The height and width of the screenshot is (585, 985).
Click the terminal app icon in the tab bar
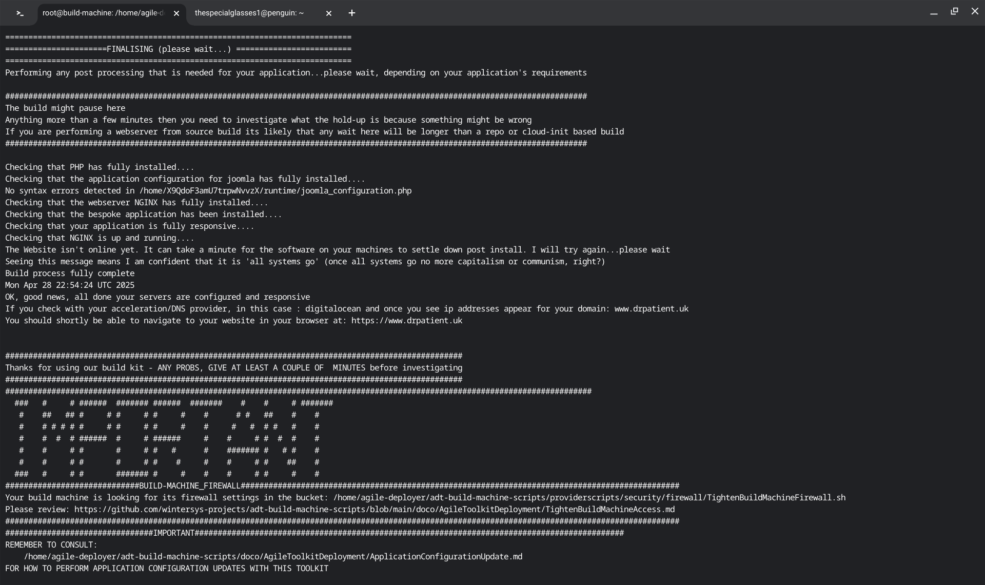[x=20, y=13]
